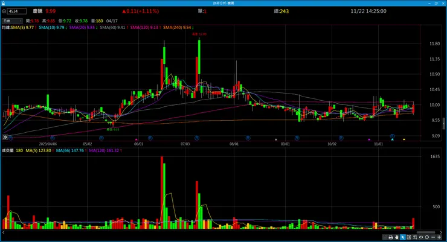Click the volume MA(120) 161.32 label
The image size is (447, 242).
105,151
